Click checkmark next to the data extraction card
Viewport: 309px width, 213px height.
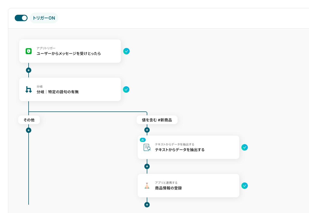[245, 147]
